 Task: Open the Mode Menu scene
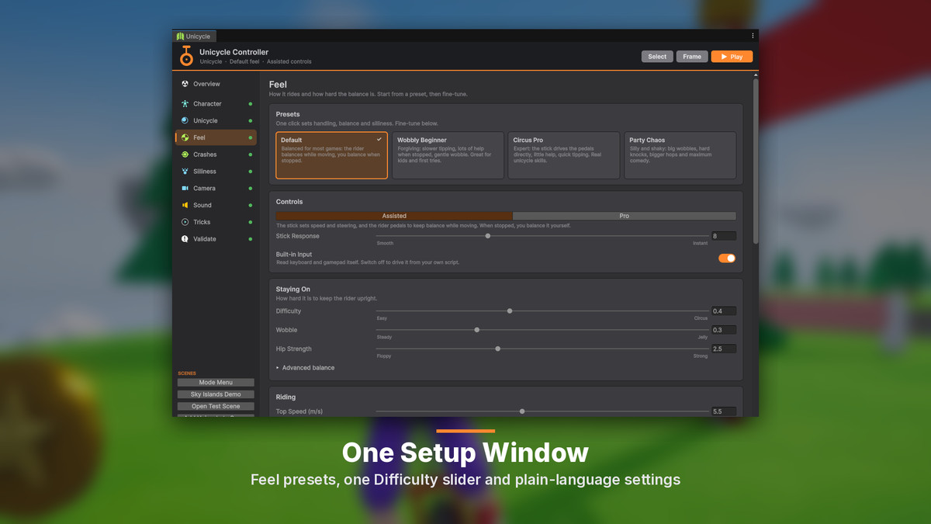point(216,383)
